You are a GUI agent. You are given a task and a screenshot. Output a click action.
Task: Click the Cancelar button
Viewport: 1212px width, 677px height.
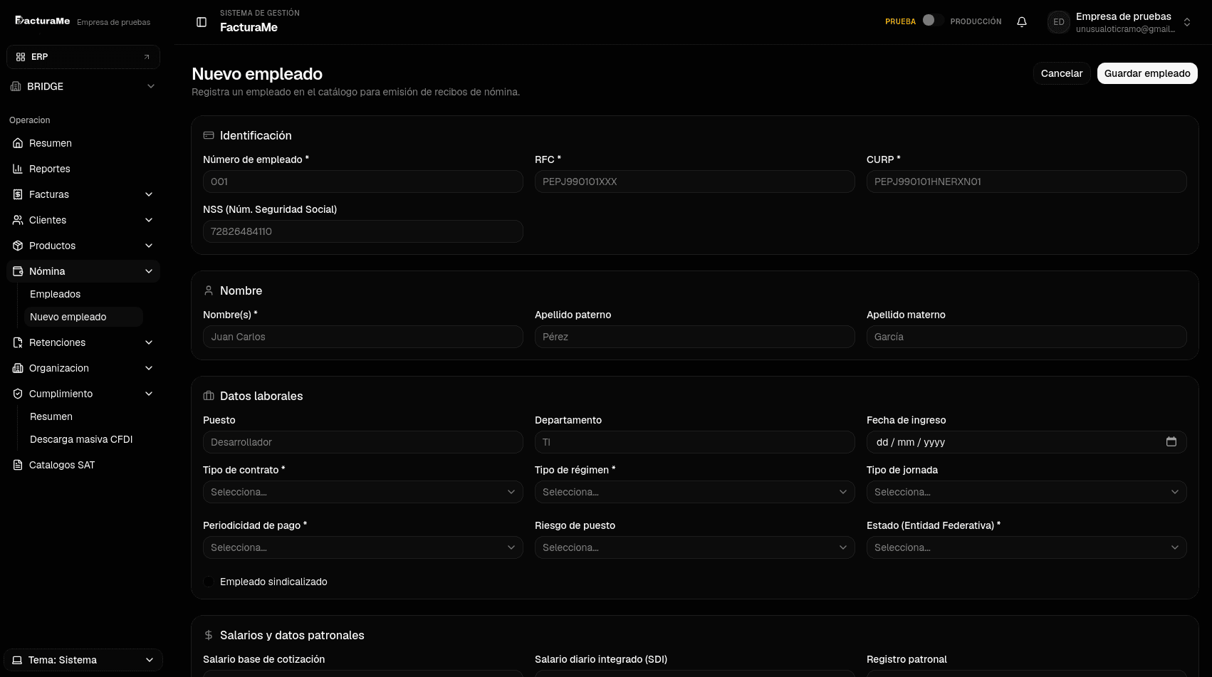pos(1062,73)
